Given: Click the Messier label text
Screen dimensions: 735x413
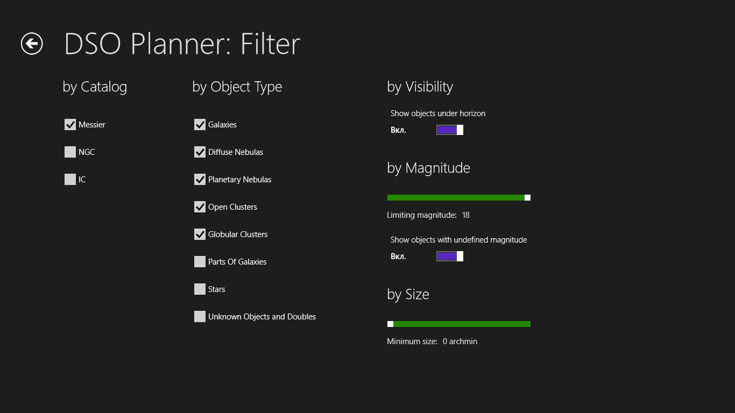Looking at the screenshot, I should pyautogui.click(x=92, y=125).
